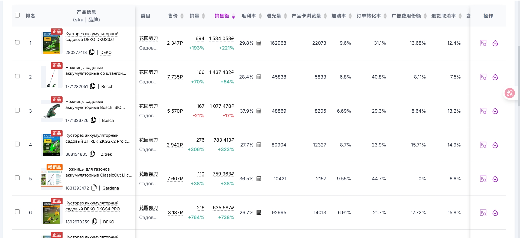Copy SKU 1392970259 with copy icon
Screen dimensions: 520x238
(x=95, y=221)
